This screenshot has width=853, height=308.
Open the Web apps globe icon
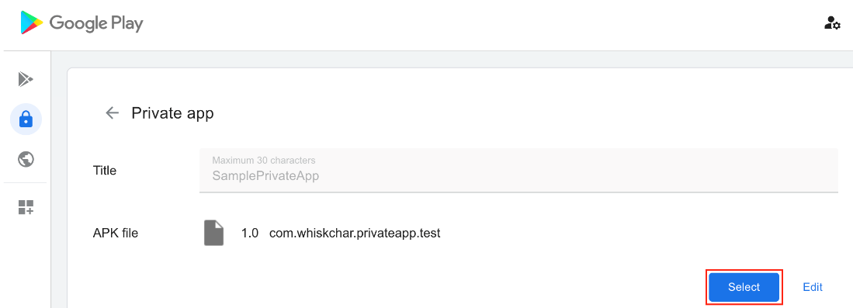click(x=26, y=159)
